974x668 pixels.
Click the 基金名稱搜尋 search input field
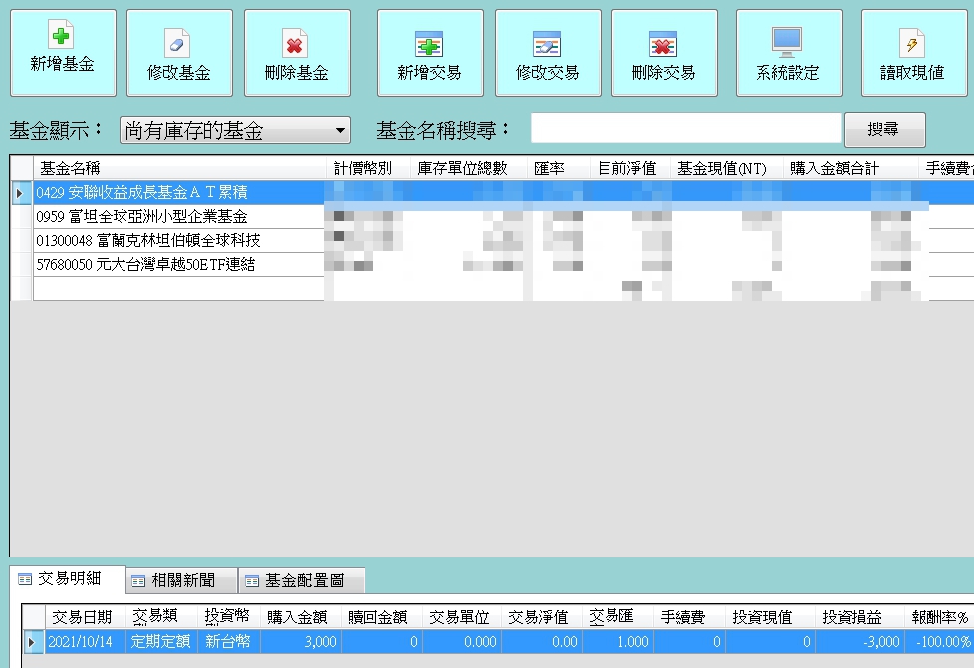point(685,129)
